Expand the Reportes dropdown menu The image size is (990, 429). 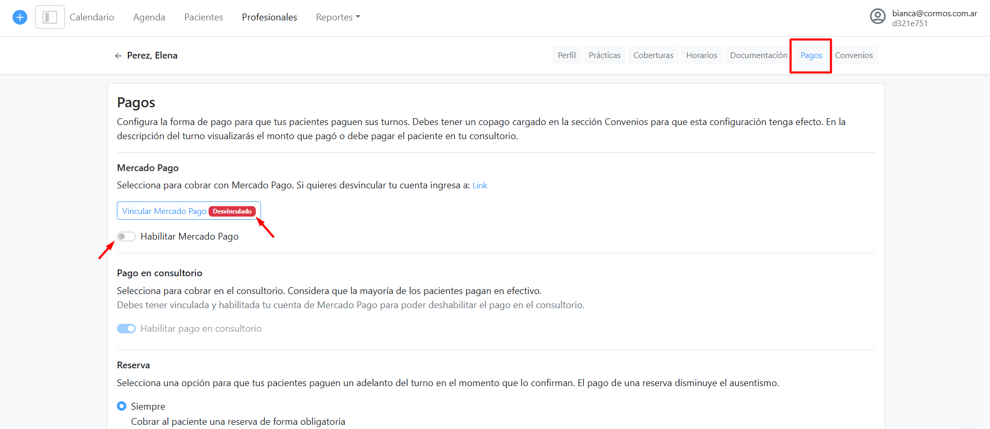coord(338,17)
